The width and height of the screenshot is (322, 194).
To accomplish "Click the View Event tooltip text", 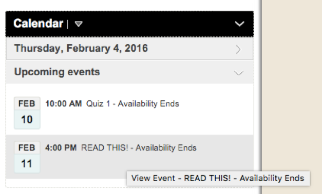I will pos(218,178).
